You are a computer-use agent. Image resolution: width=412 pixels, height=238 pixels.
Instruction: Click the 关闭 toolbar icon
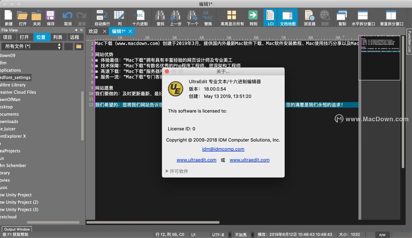[36, 17]
